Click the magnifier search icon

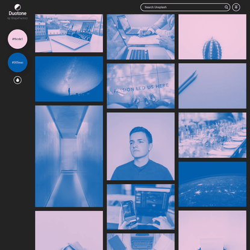coord(227,7)
